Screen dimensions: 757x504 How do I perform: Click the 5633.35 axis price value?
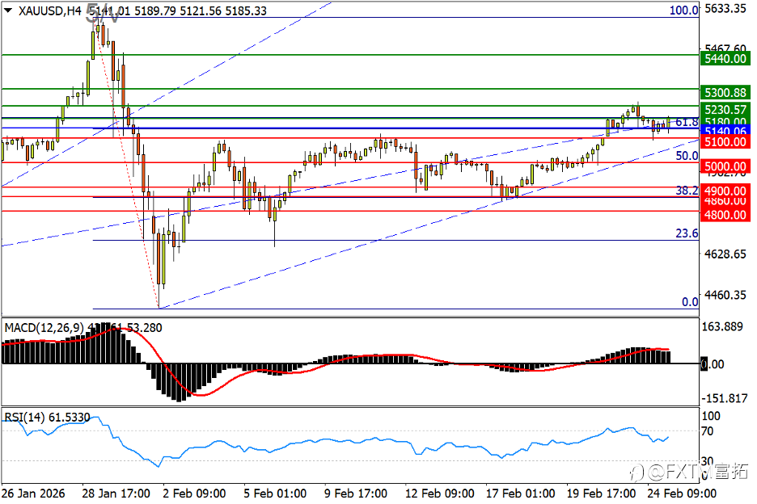tap(725, 8)
